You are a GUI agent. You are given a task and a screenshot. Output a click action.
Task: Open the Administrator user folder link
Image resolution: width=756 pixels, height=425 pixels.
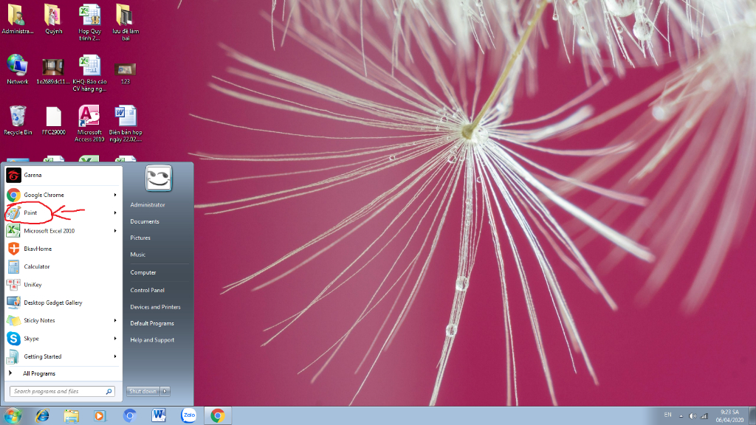click(x=148, y=205)
